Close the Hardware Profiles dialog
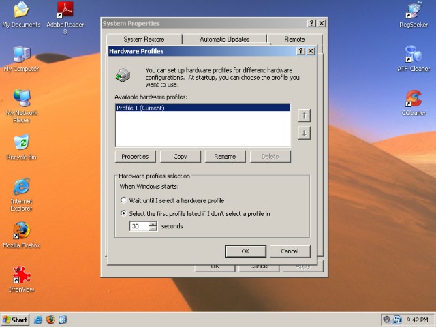Image resolution: width=436 pixels, height=327 pixels. pyautogui.click(x=311, y=51)
